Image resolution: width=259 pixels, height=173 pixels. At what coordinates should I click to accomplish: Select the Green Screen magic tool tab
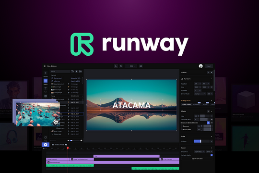187,104
